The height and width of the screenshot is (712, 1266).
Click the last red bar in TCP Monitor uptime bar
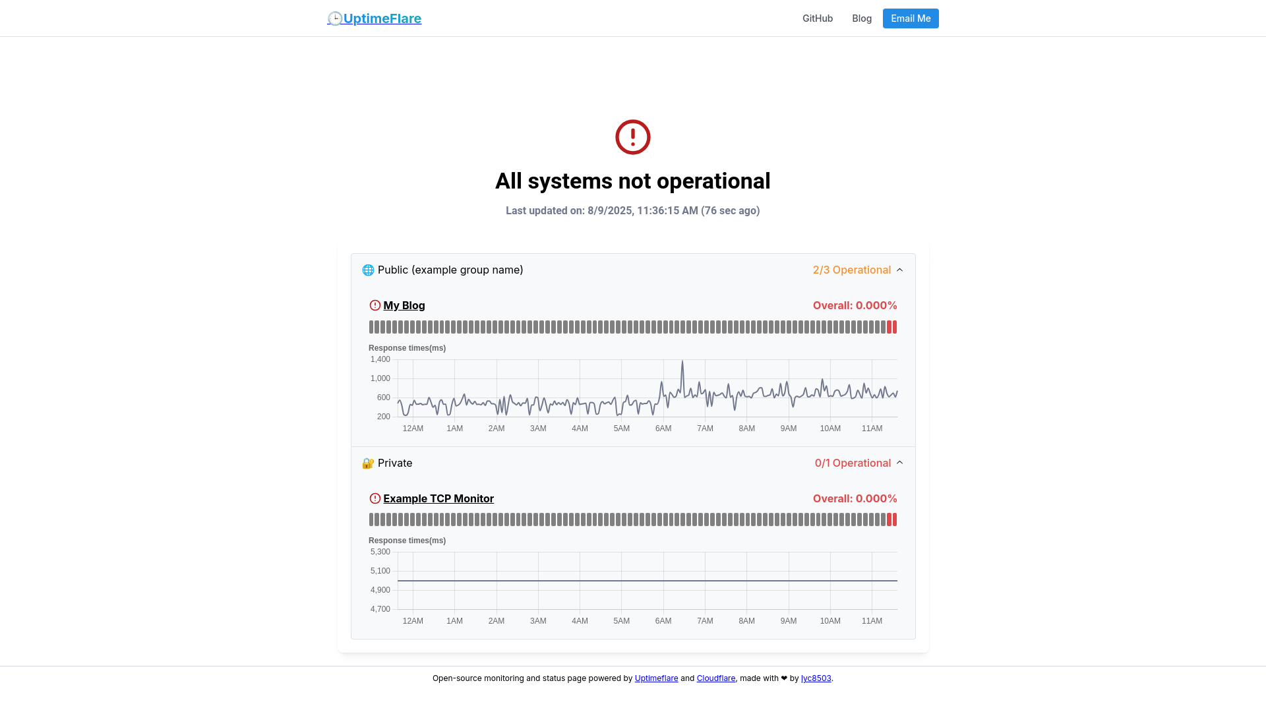pos(895,519)
